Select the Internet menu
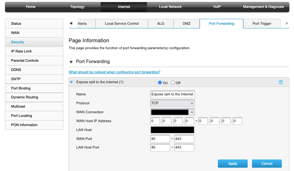This screenshot has width=294, height=171. point(124,7)
